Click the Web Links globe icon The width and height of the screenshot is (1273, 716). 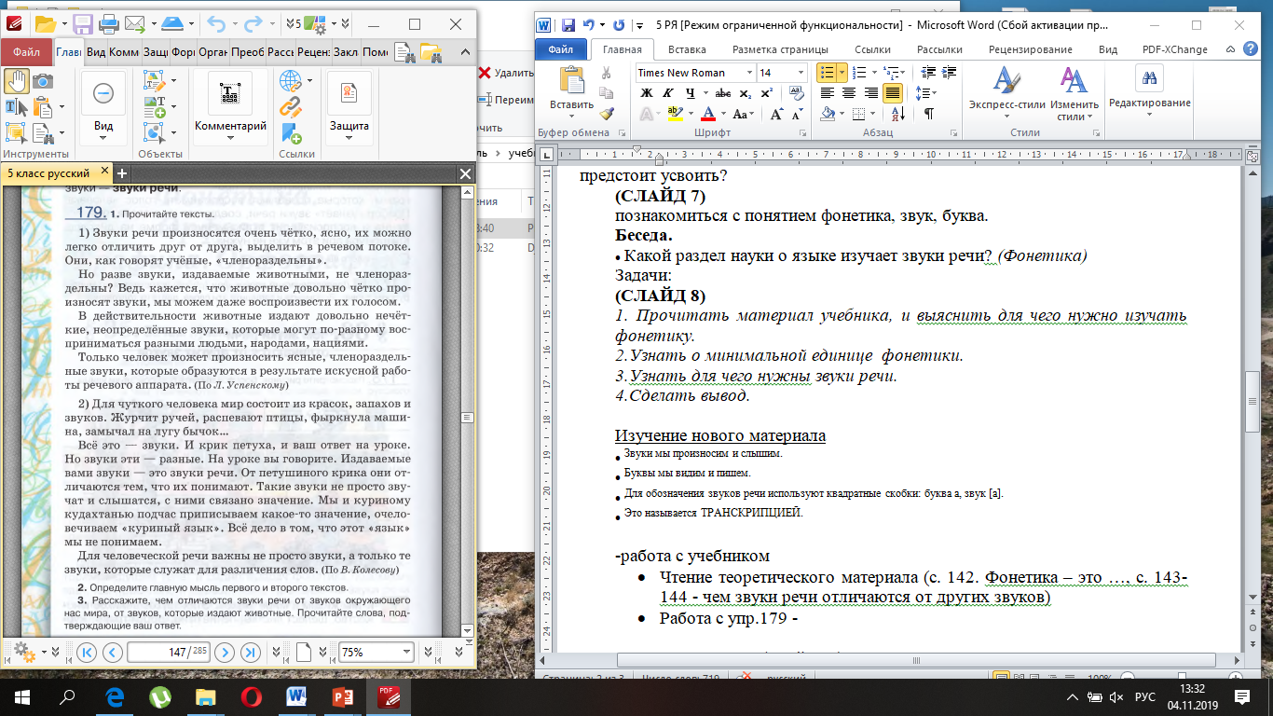pyautogui.click(x=291, y=81)
